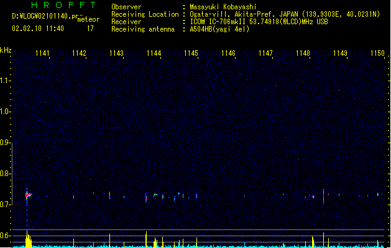
Task: Click the 0.6 kHz frequency tick label
Action: pos(5,236)
